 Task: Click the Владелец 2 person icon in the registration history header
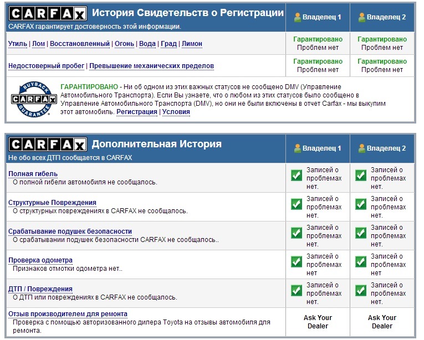click(x=362, y=17)
